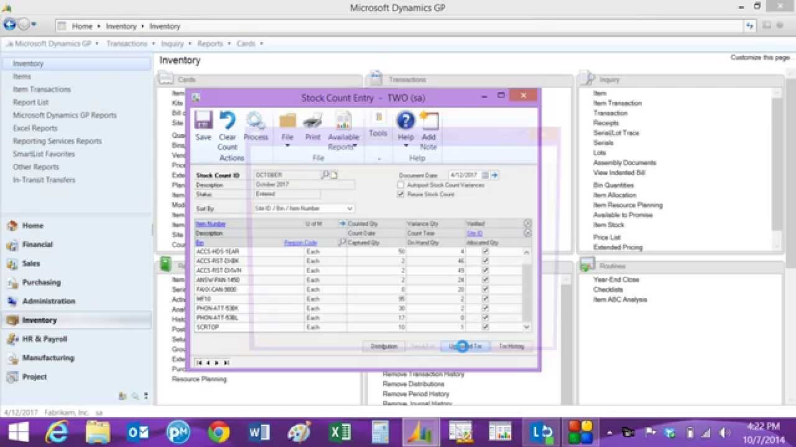Enable Autopost Stock Count Variances checkbox
The height and width of the screenshot is (447, 796).
pos(401,185)
